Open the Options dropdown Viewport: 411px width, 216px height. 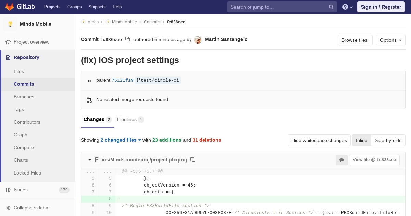coord(390,40)
